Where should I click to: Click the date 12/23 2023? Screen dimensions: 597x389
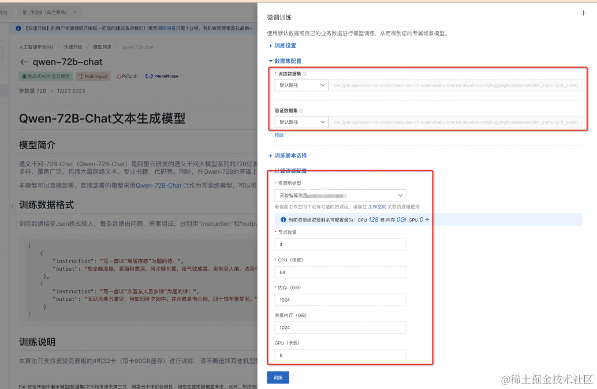71,91
